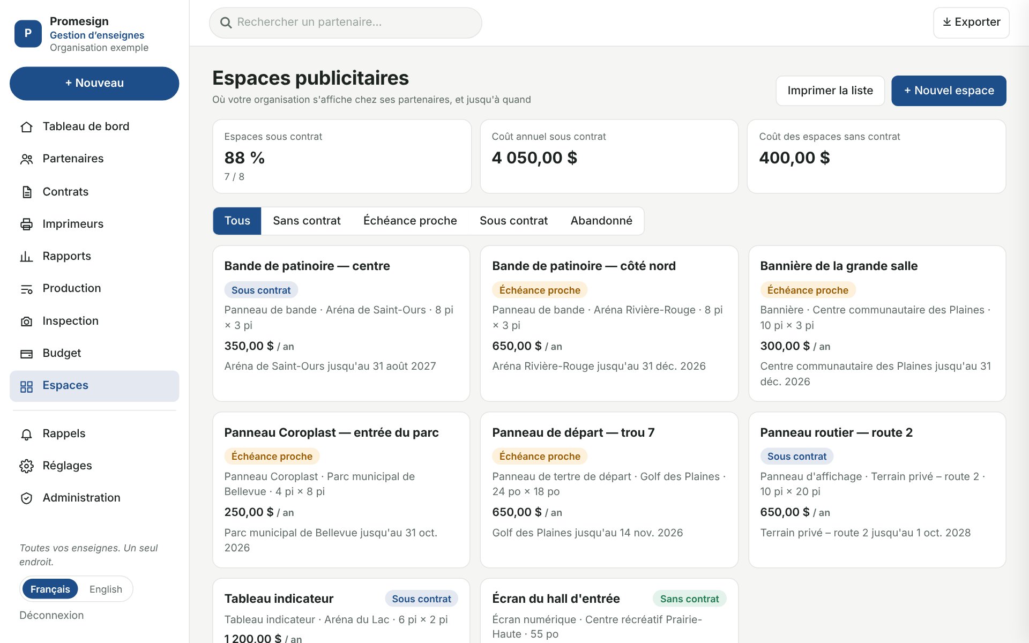Open Panneau de départ — trou 7 card
This screenshot has height=643, width=1029.
click(609, 490)
